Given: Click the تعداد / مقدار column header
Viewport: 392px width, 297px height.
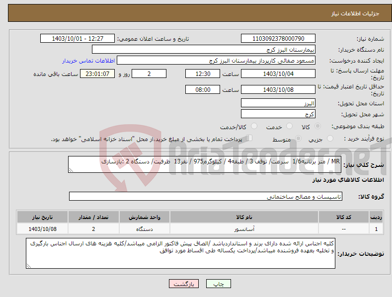Looking at the screenshot, I should [93, 217].
